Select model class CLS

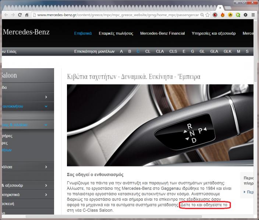point(173,51)
